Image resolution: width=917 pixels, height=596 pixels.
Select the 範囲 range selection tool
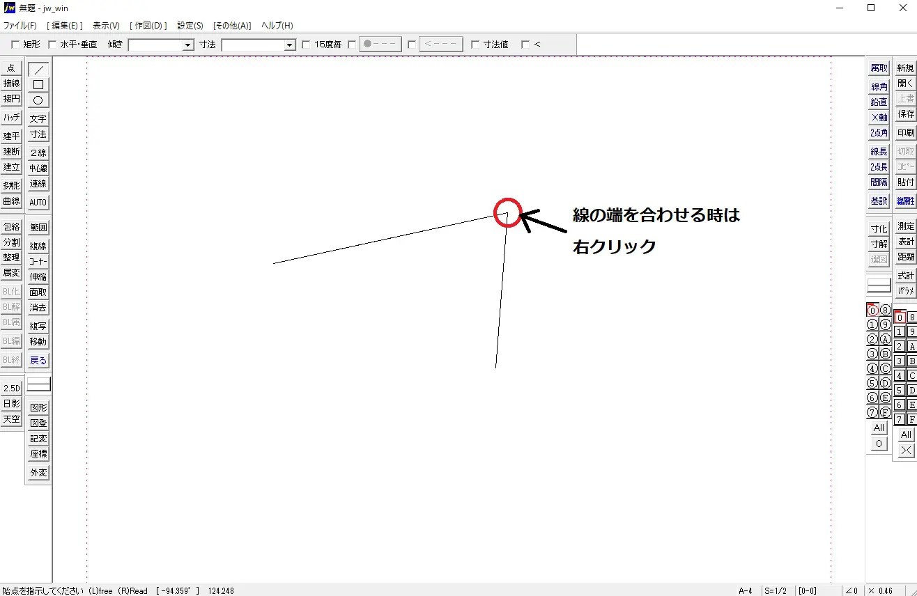click(x=38, y=228)
